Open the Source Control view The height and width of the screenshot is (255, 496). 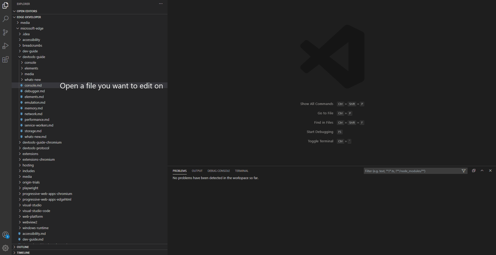click(x=5, y=32)
